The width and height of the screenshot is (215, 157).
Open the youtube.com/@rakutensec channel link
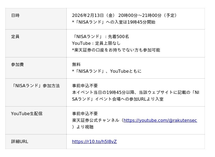click(x=160, y=121)
